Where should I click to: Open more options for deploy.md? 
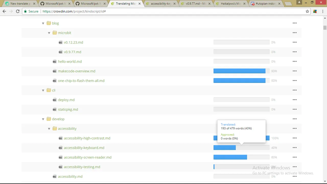point(295,100)
